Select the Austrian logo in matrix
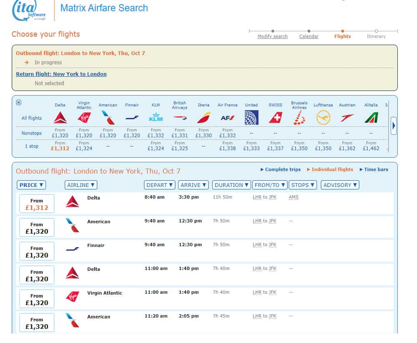Viewport: 417px width, 343px height. (x=347, y=118)
